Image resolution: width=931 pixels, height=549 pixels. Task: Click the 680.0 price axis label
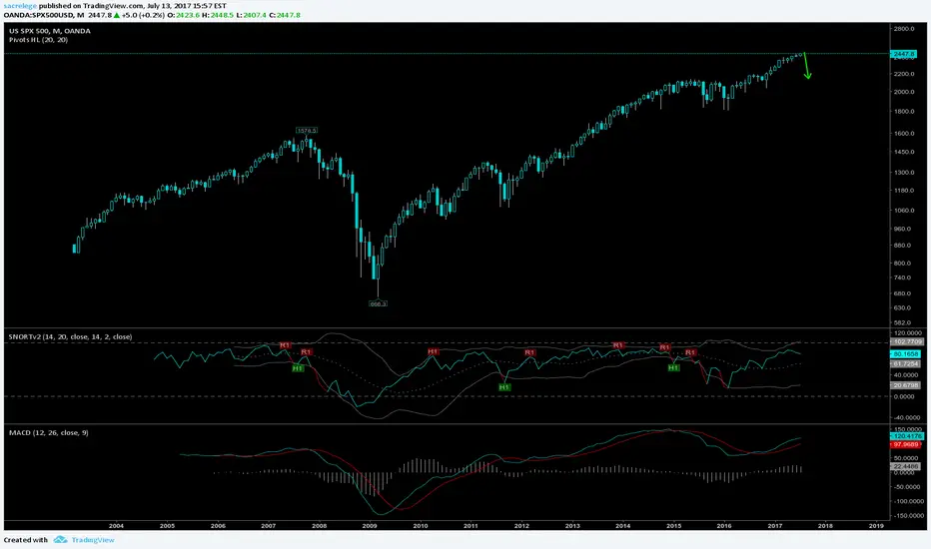pyautogui.click(x=903, y=293)
